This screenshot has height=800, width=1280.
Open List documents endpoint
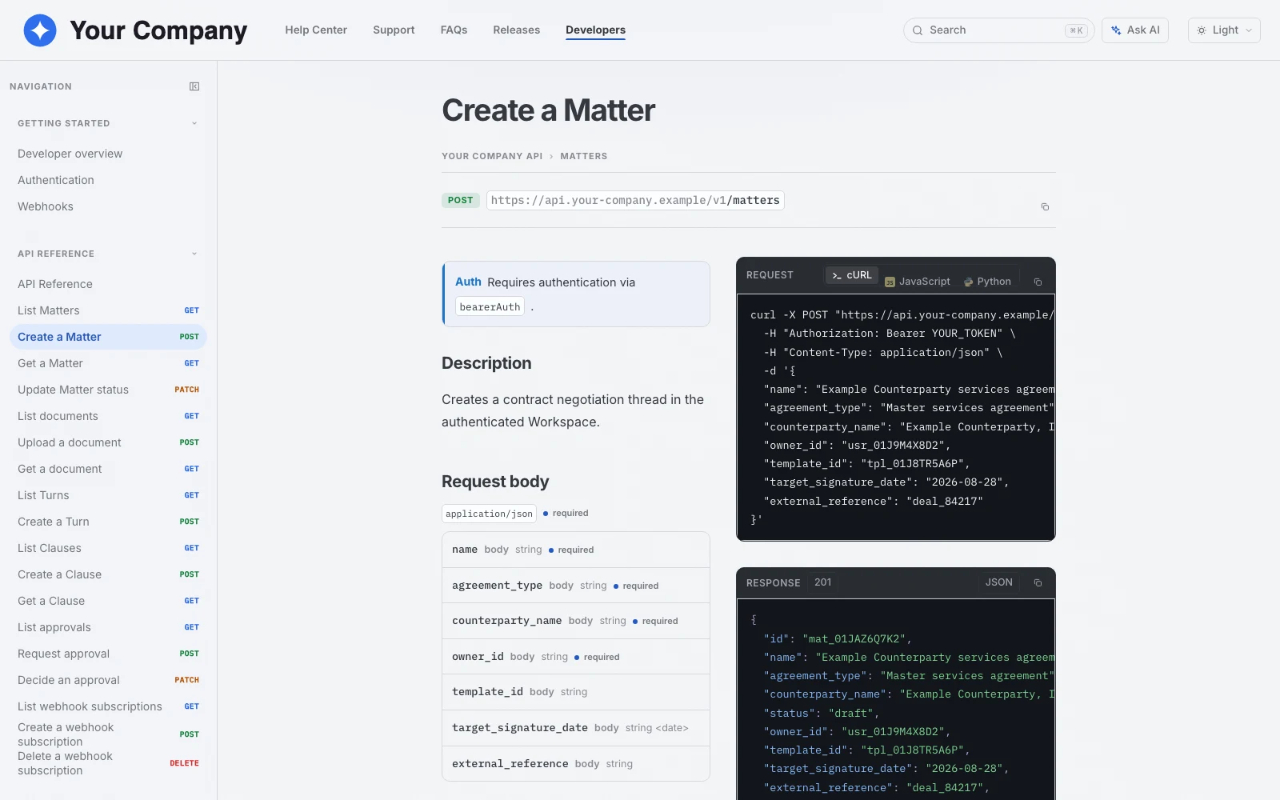pos(108,416)
